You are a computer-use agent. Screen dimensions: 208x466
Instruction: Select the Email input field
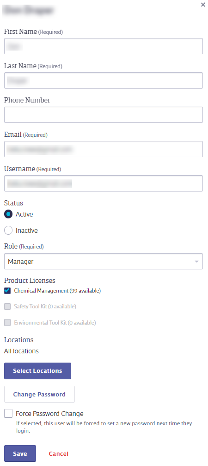(x=104, y=149)
